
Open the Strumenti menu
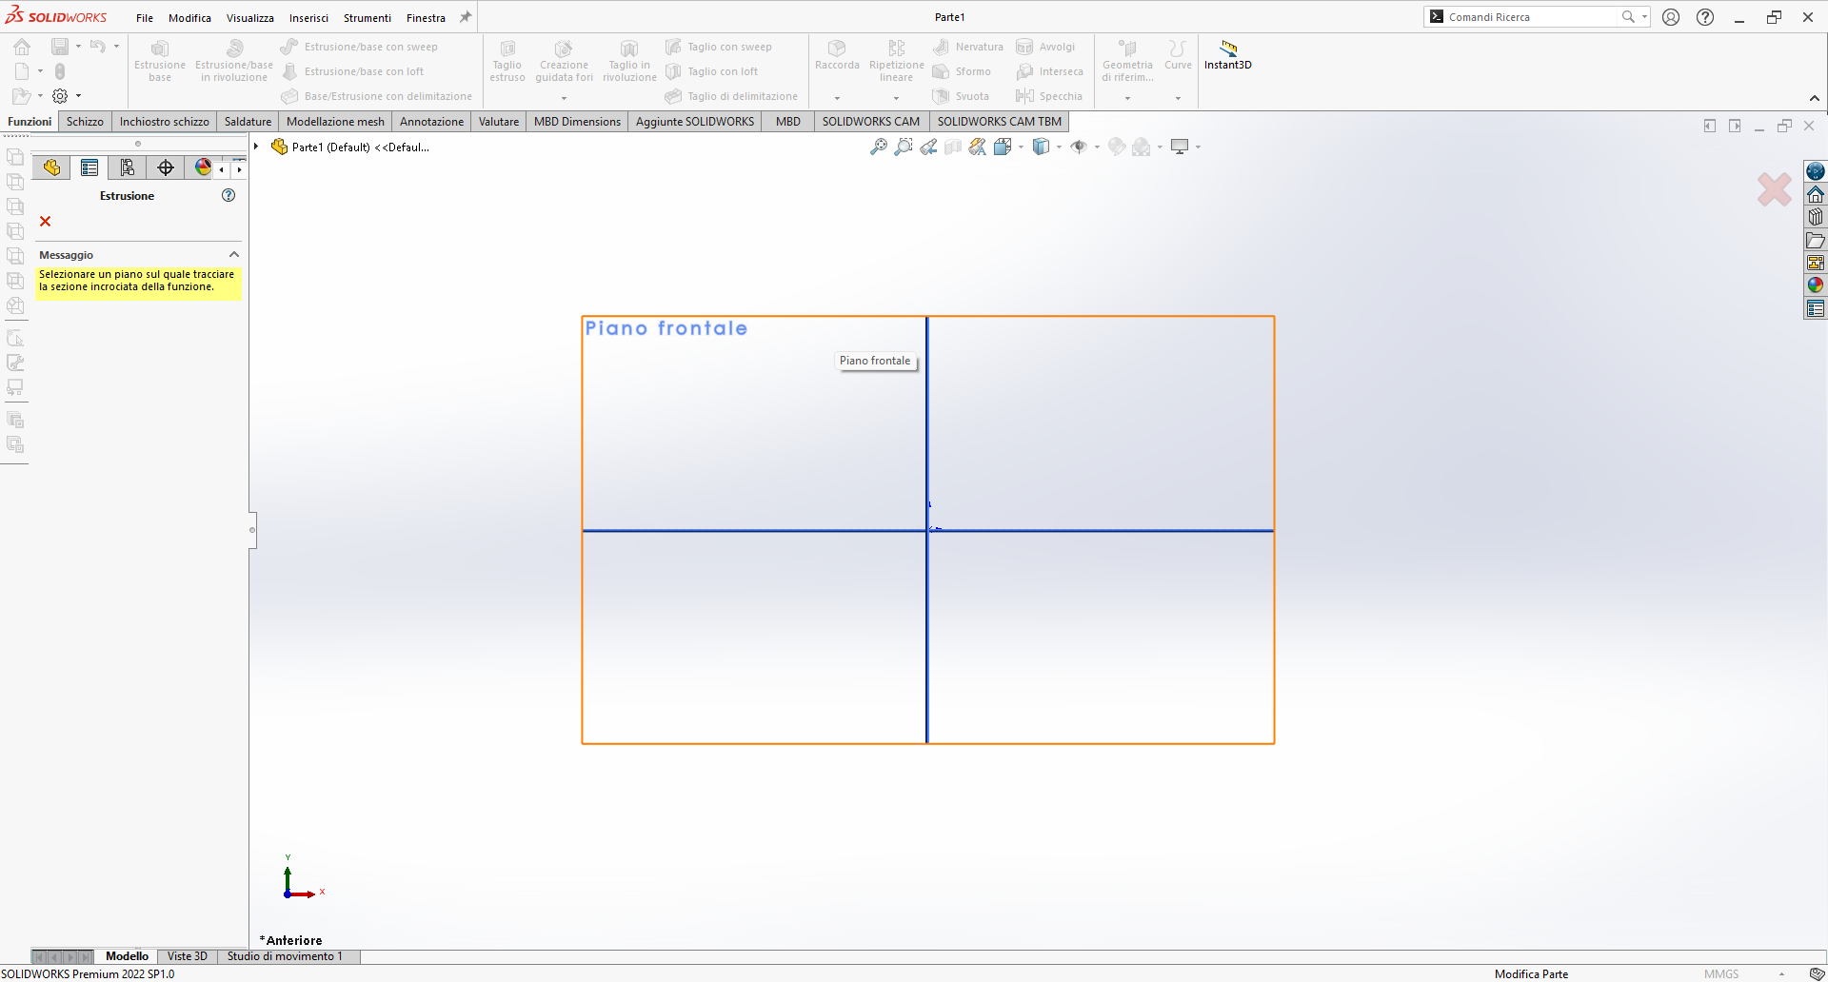(367, 18)
